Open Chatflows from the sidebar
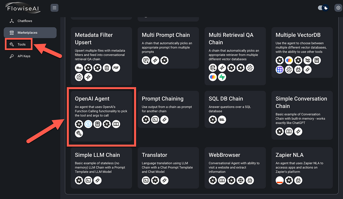Screen dimensions: 343x199 pyautogui.click(x=25, y=21)
